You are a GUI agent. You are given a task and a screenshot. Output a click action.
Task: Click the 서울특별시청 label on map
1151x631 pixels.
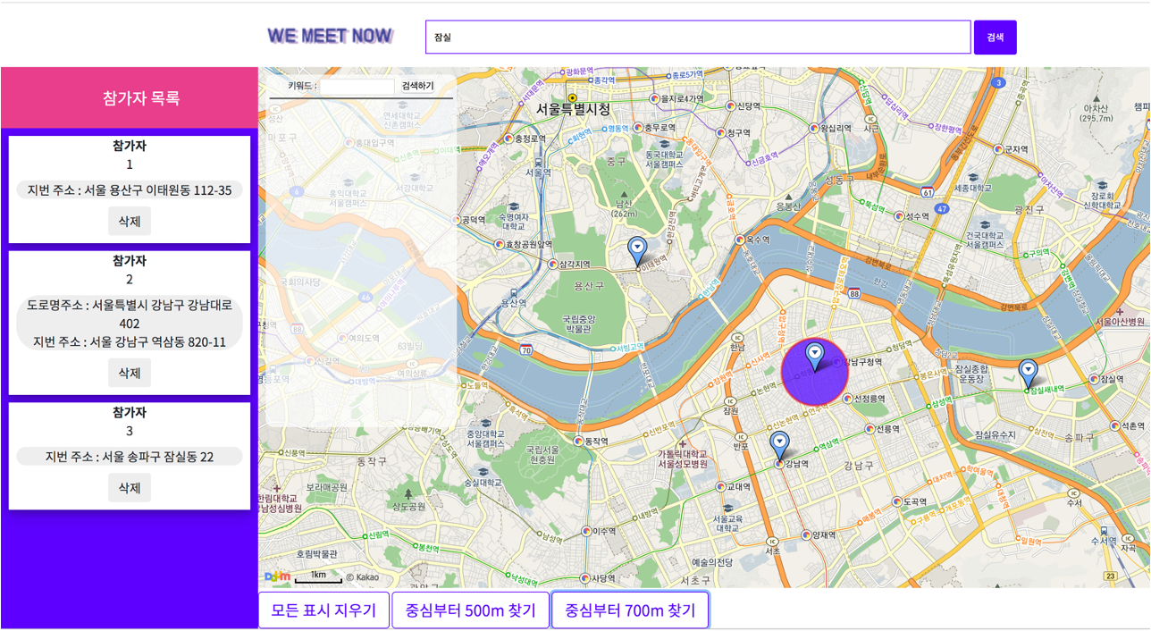[573, 109]
